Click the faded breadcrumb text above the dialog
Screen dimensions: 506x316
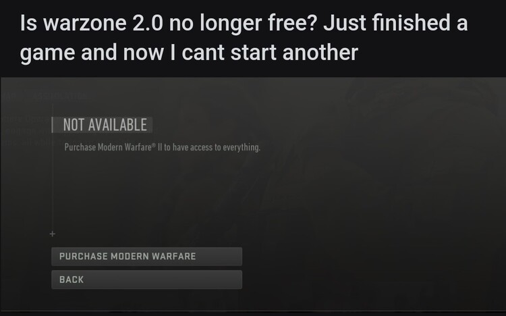point(45,96)
